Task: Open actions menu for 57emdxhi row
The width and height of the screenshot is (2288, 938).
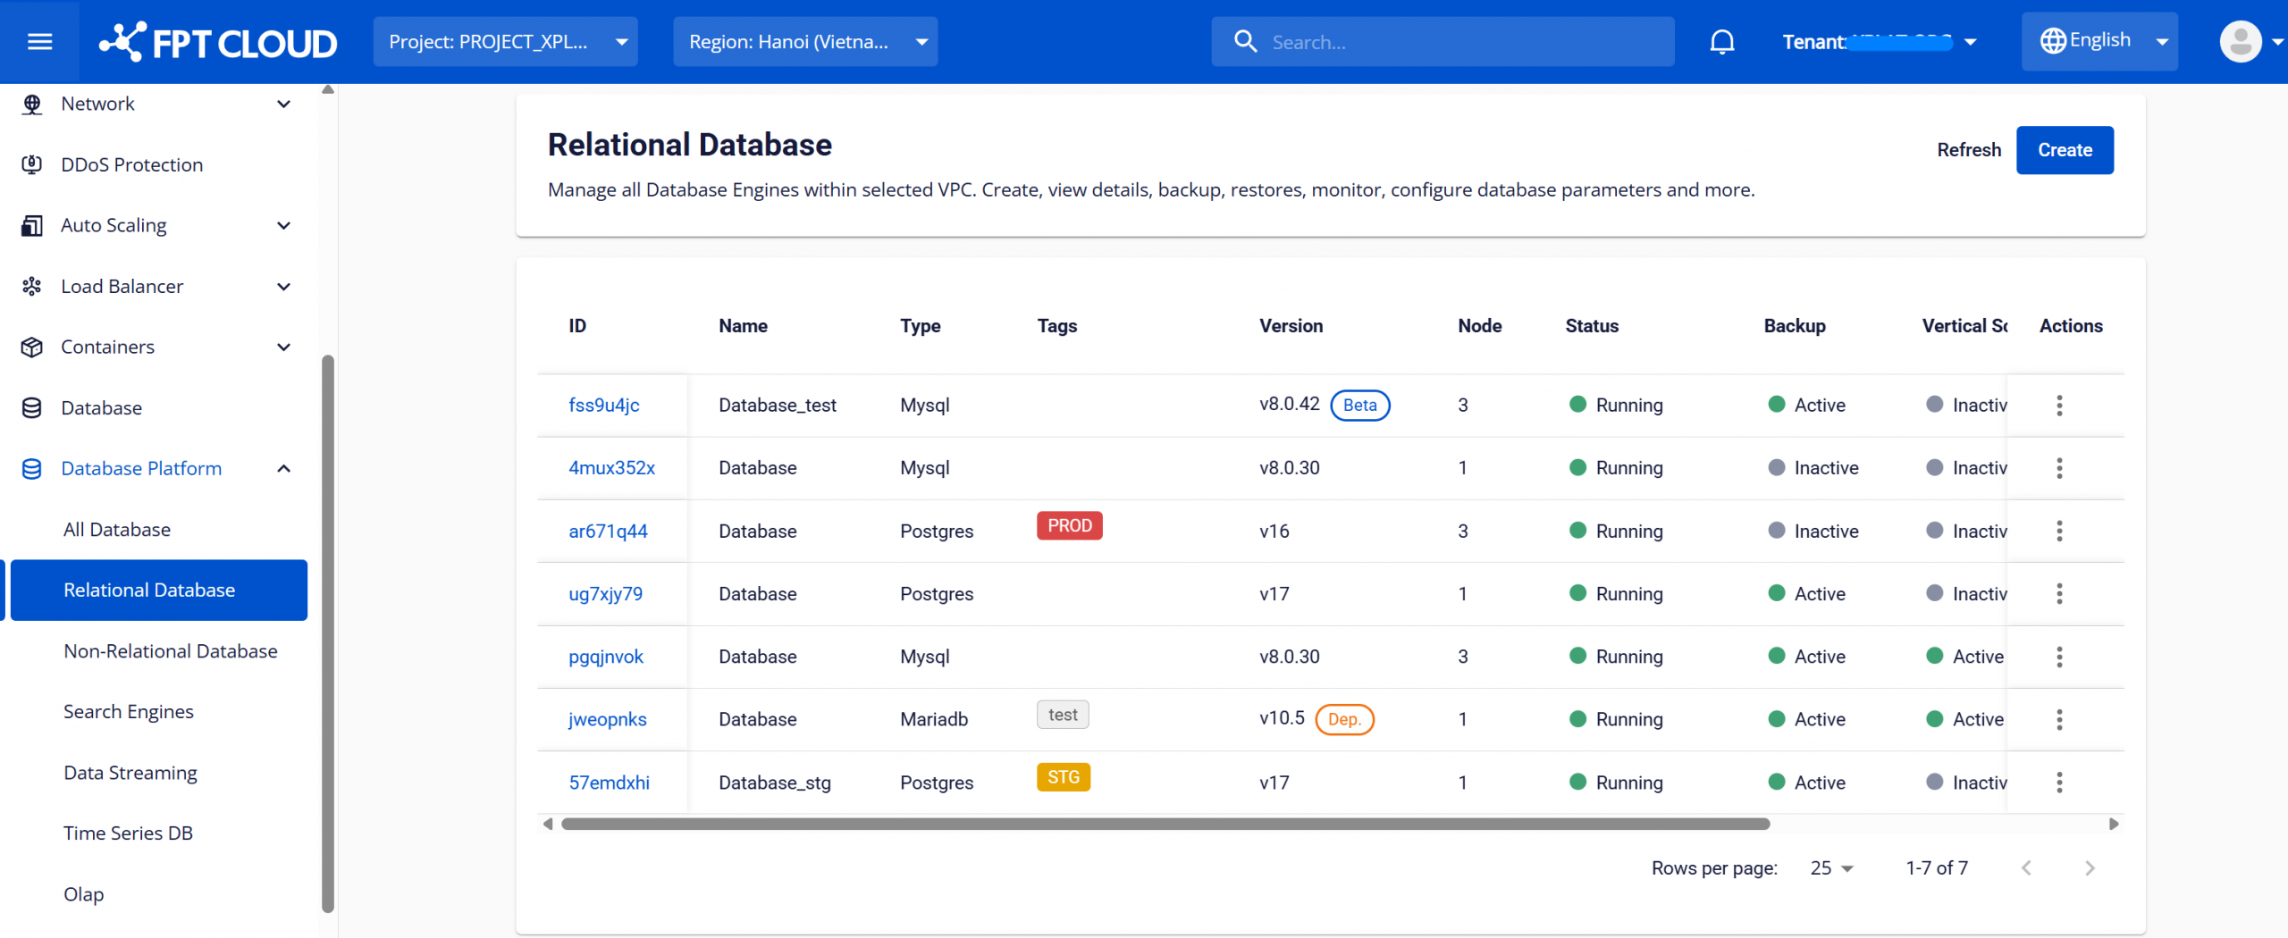Action: [x=2059, y=783]
